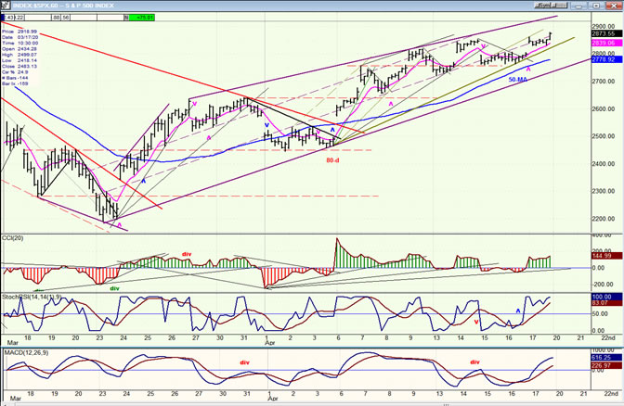Click the MACD(12,26,9) panel label
Screen dimensions: 624x406
(x=27, y=352)
